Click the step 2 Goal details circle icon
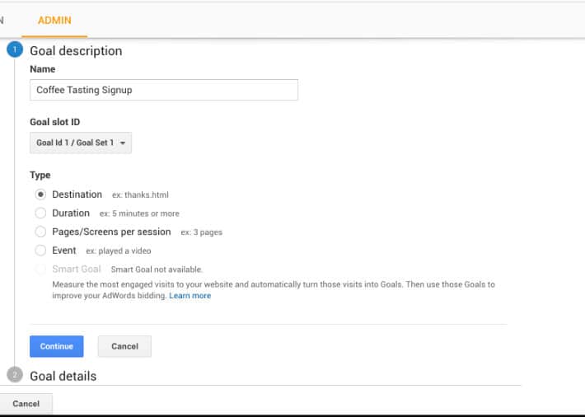This screenshot has height=417, width=585. (15, 376)
